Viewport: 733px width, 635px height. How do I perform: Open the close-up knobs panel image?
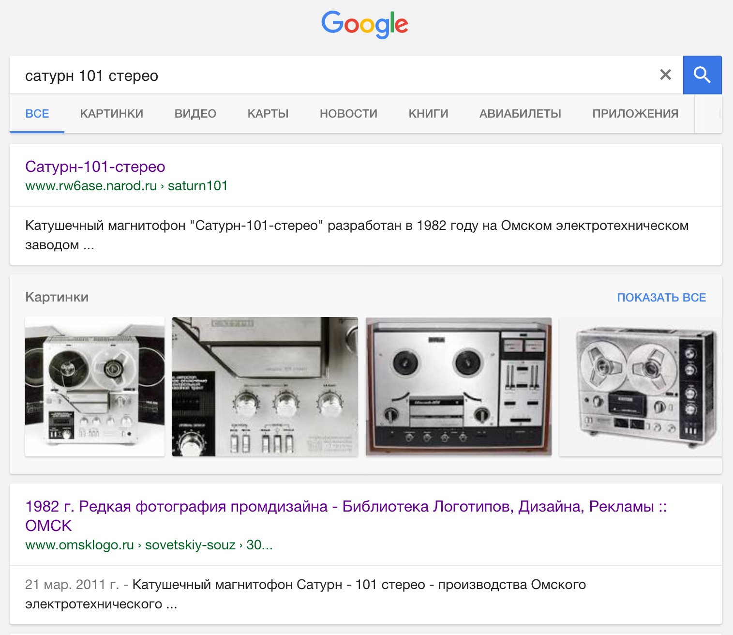[265, 386]
